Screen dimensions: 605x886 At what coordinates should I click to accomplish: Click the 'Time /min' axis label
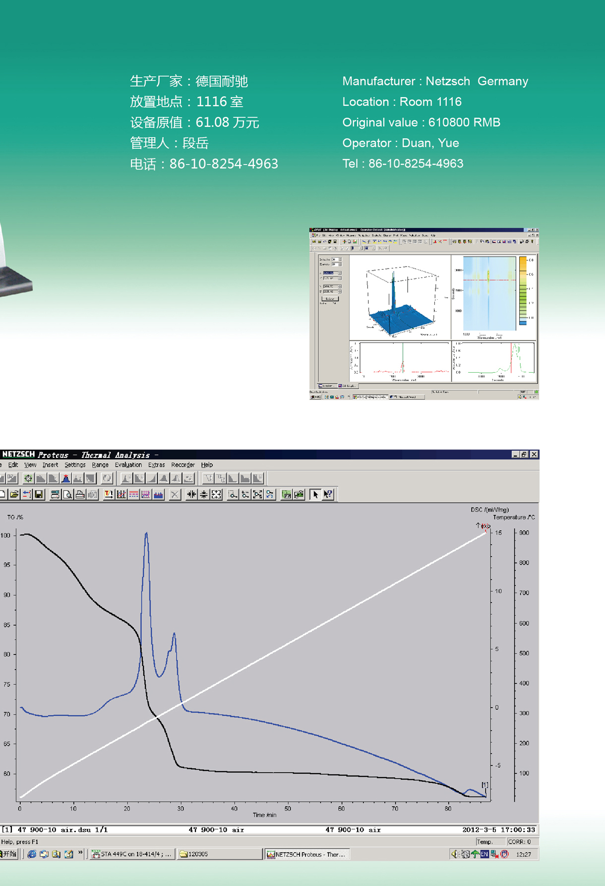[x=264, y=815]
